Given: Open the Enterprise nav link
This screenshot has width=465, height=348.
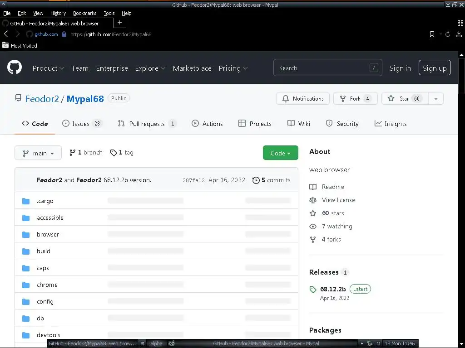Looking at the screenshot, I should (112, 68).
